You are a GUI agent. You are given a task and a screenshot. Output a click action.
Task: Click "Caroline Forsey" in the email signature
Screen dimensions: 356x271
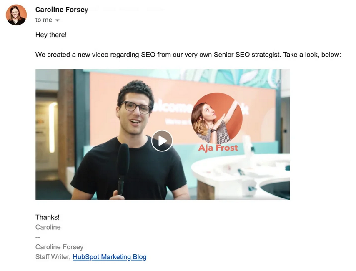tap(60, 247)
